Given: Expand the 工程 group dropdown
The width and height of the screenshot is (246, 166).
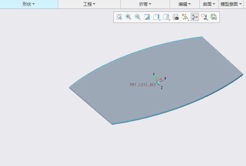Looking at the screenshot, I should click(89, 4).
